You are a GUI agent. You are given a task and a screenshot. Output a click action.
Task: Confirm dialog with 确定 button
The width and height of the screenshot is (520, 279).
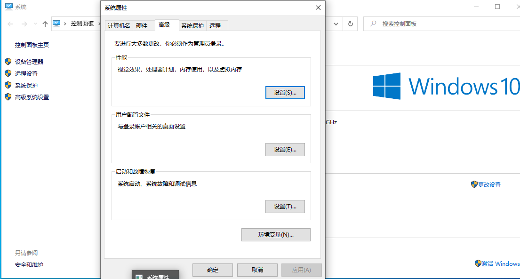[213, 270]
